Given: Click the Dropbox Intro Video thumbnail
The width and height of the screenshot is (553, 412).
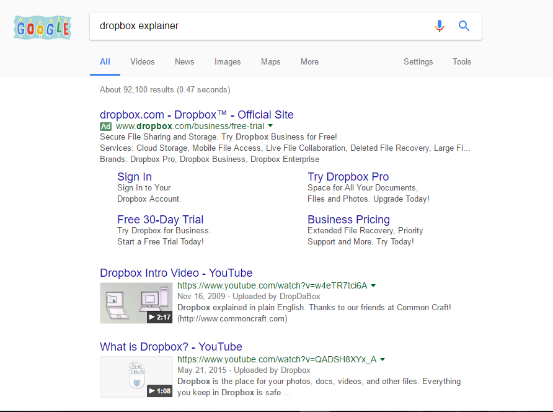Looking at the screenshot, I should click(x=136, y=303).
